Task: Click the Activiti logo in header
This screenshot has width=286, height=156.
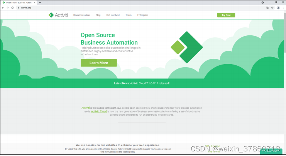Action: point(58,15)
